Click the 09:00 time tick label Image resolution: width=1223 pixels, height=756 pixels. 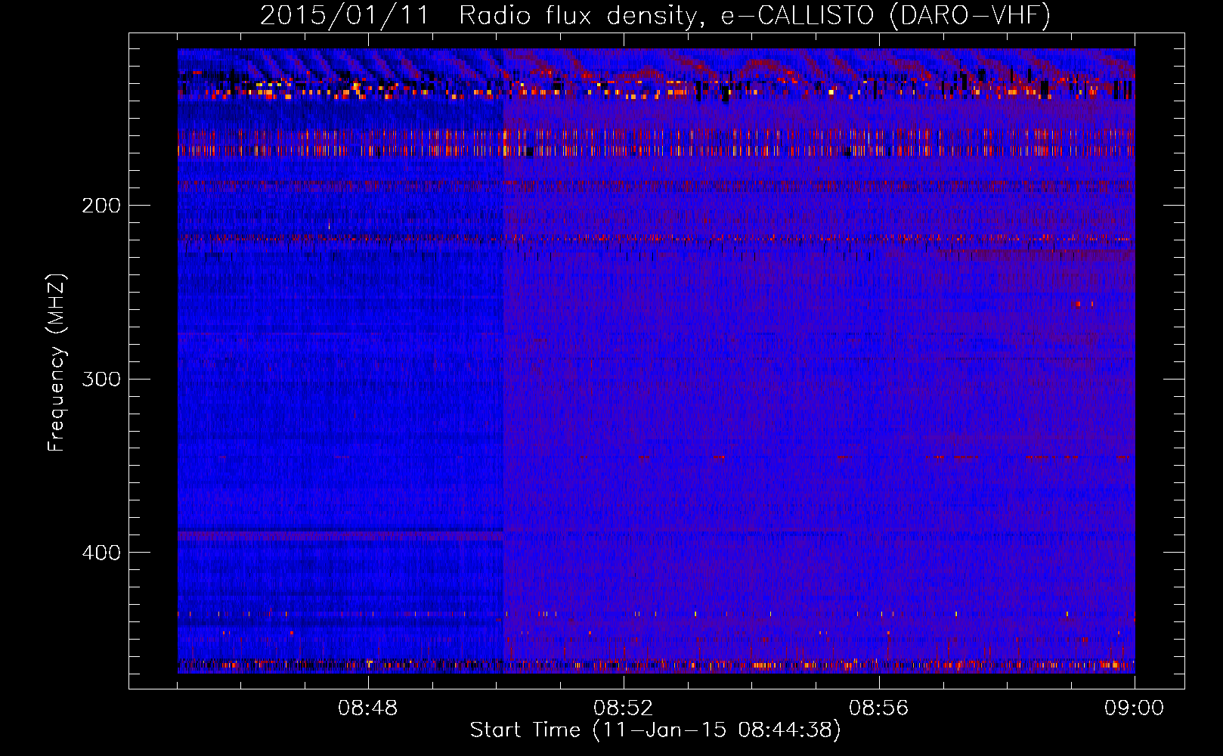coord(1135,708)
